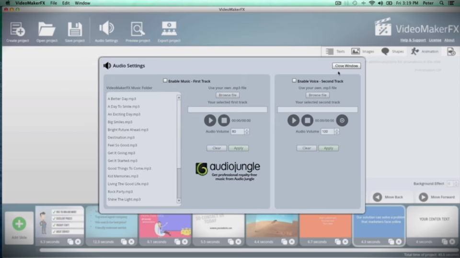Open the License link

click(435, 40)
